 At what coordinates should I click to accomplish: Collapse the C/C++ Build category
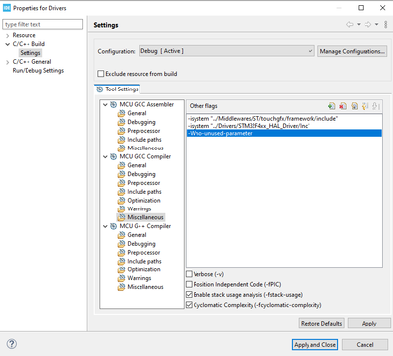[x=7, y=44]
